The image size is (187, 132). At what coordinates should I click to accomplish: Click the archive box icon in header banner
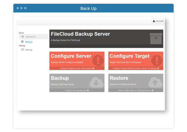coord(156,39)
